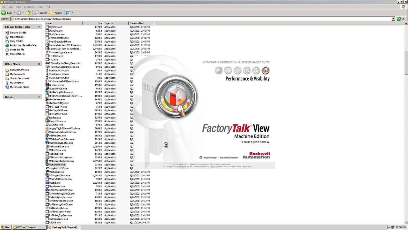The image size is (408, 230).
Task: Open Shared Documents link
Action: point(19,78)
